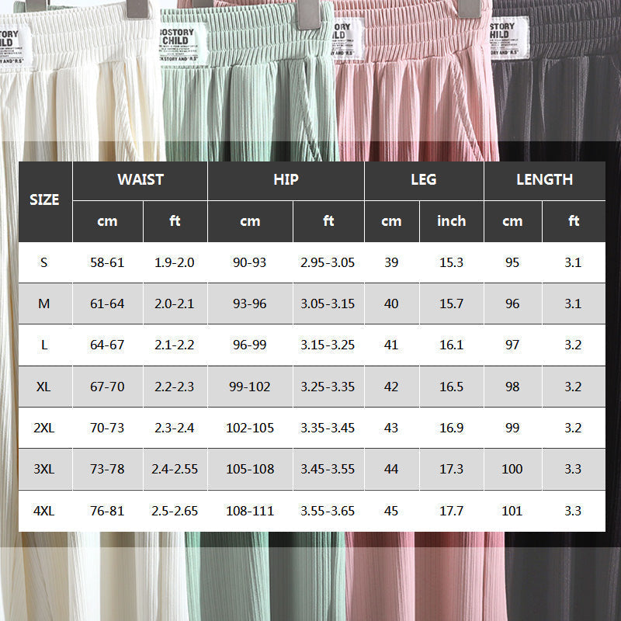Select the XL size row label
This screenshot has height=621, width=621.
point(44,386)
